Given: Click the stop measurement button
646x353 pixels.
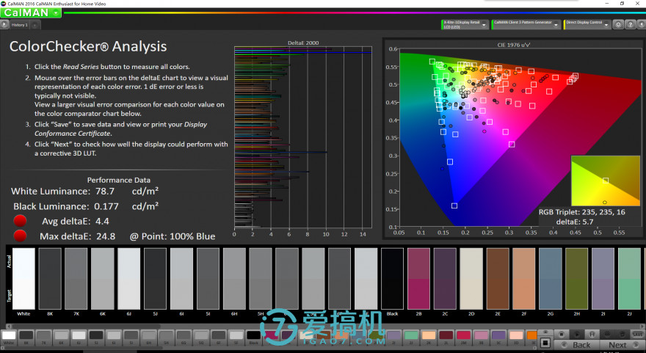Looking at the screenshot, I should 561,334.
